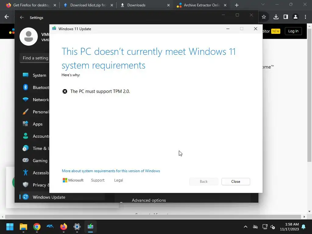Show hidden tray icons chevron
312x234 pixels.
pyautogui.click(x=246, y=227)
